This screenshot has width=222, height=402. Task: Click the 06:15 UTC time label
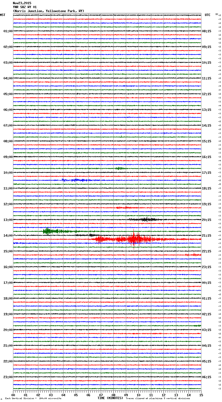coord(207,377)
